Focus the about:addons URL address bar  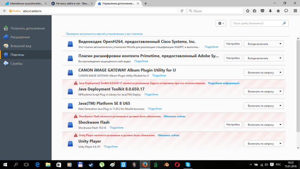click(99, 11)
